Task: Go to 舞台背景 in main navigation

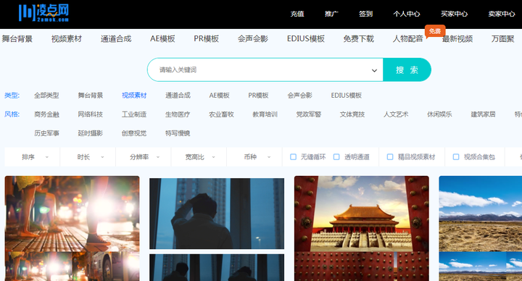Action: (x=17, y=39)
